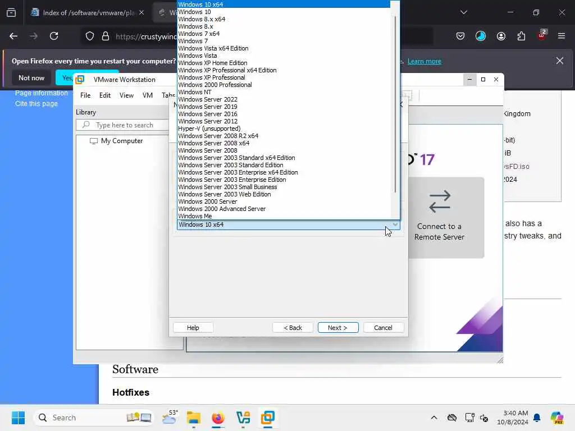This screenshot has width=575, height=431.
Task: Select Windows 10 x64 in the dropdown list
Action: [284, 4]
